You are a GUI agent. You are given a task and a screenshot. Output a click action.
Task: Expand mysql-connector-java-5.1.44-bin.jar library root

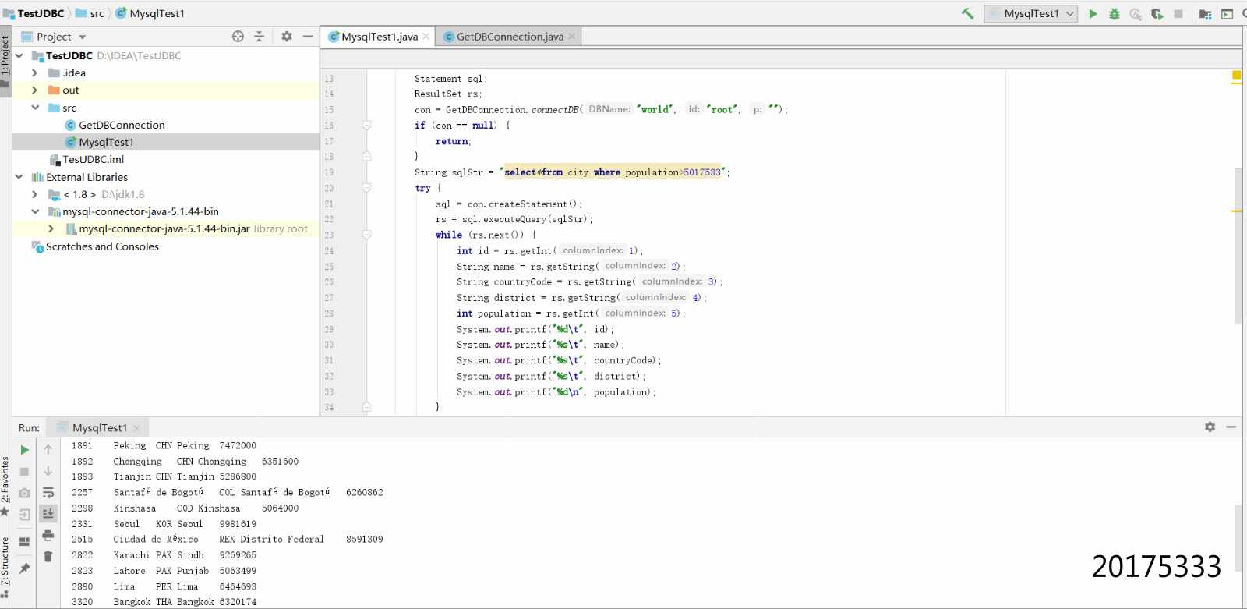pos(51,228)
